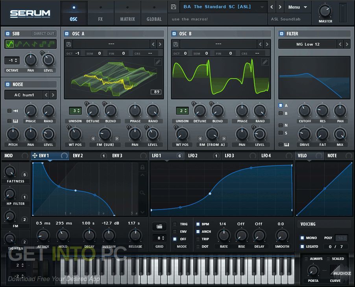This screenshot has height=287, width=355.
Task: Select triangle wave shape in SUB
Action: point(26,44)
